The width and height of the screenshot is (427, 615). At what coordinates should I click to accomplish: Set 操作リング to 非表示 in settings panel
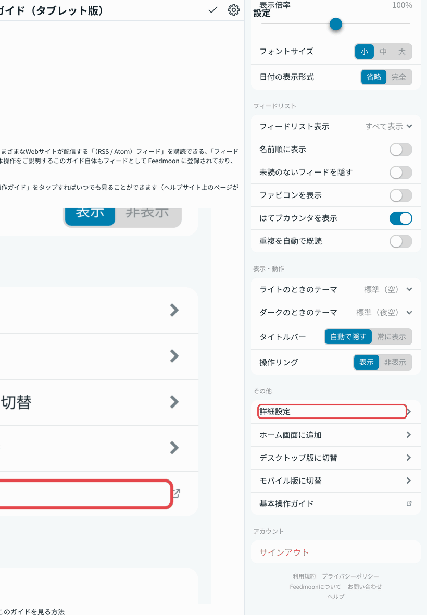(x=395, y=362)
